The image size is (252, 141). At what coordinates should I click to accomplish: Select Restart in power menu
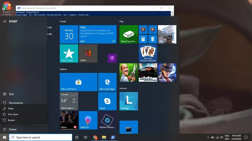tap(23, 120)
